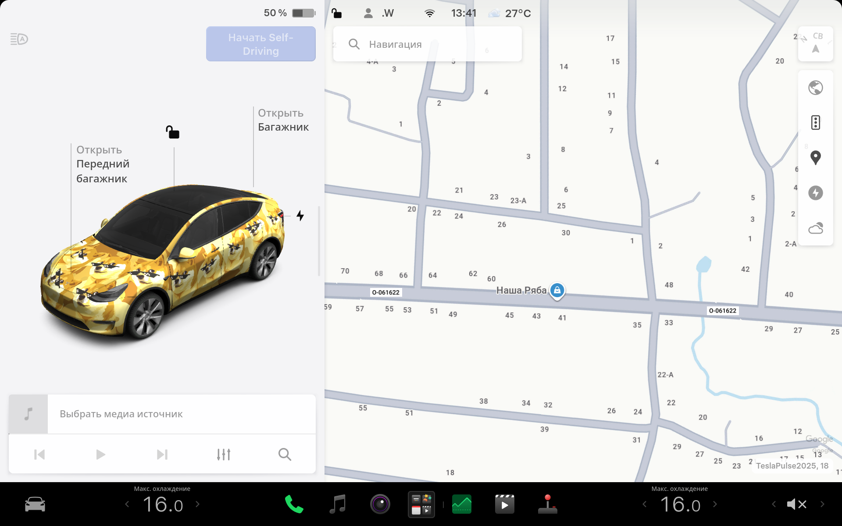The width and height of the screenshot is (842, 526).
Task: Focus the Навигация search field
Action: pos(428,44)
